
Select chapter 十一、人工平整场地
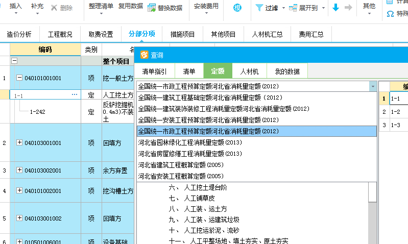[228, 240]
